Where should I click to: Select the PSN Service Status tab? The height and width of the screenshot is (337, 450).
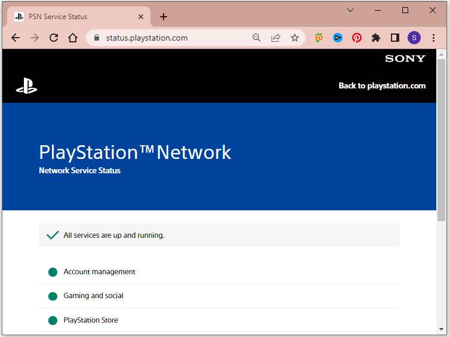point(78,17)
